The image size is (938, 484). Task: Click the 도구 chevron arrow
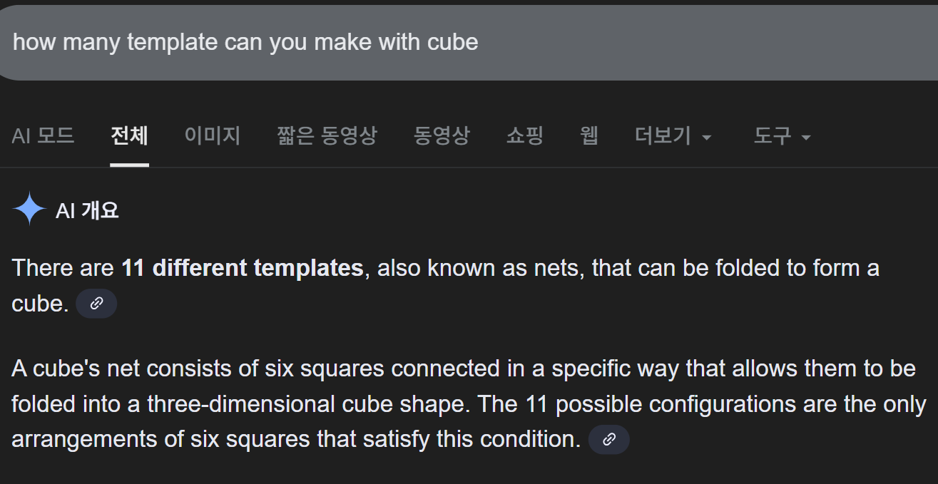tap(807, 138)
